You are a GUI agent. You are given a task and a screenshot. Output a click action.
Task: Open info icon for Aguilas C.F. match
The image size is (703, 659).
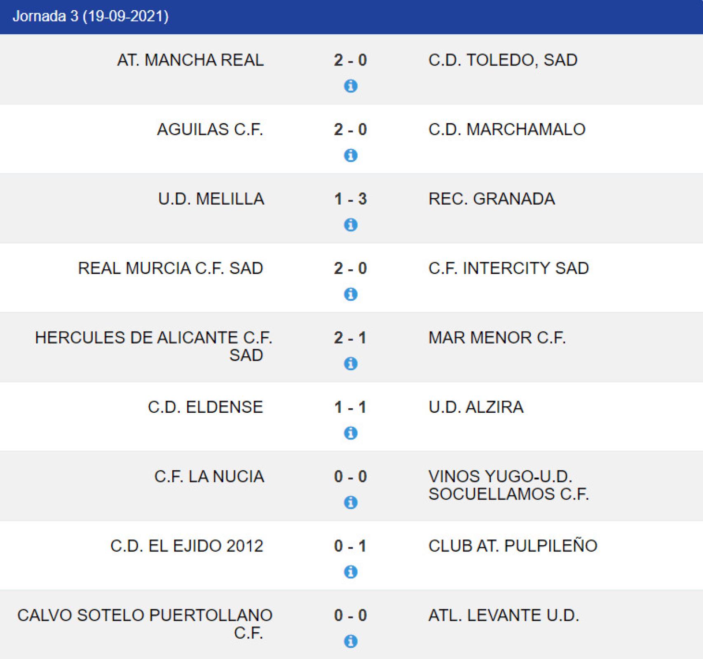click(x=351, y=155)
